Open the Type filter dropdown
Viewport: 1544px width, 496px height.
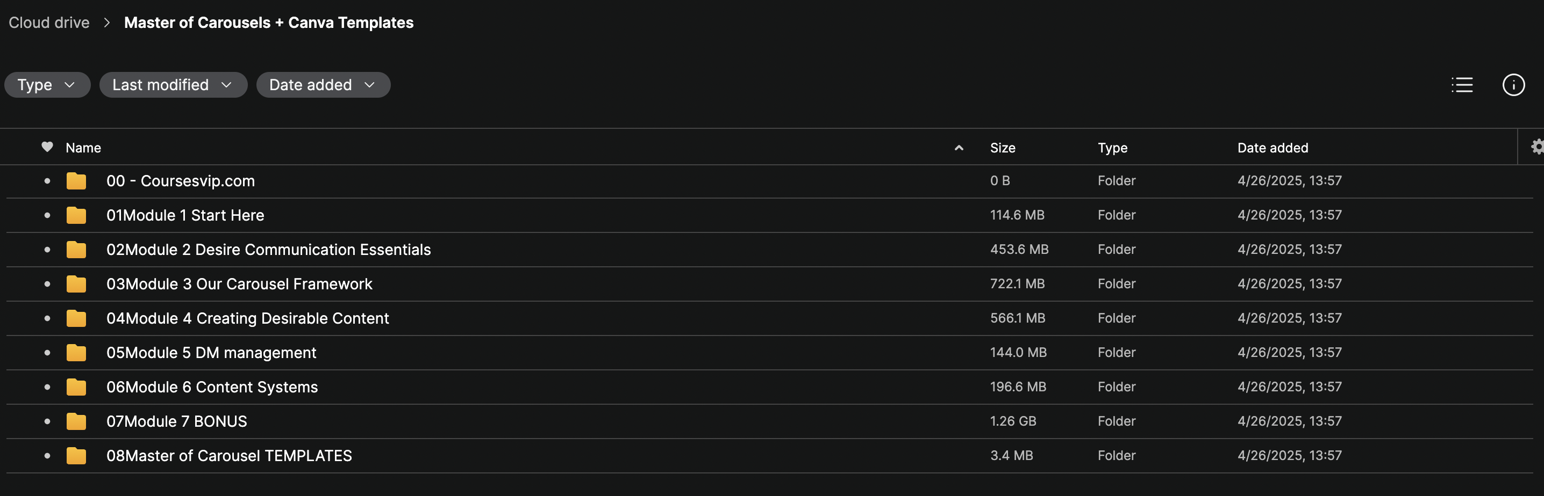click(x=47, y=85)
